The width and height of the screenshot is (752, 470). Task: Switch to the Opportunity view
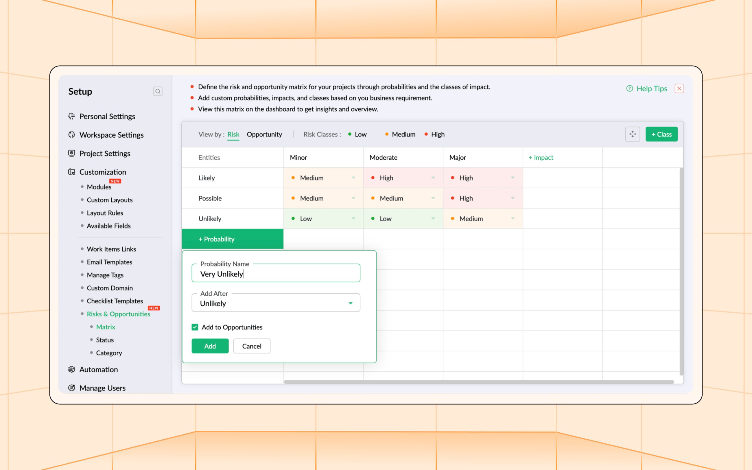[x=264, y=134]
